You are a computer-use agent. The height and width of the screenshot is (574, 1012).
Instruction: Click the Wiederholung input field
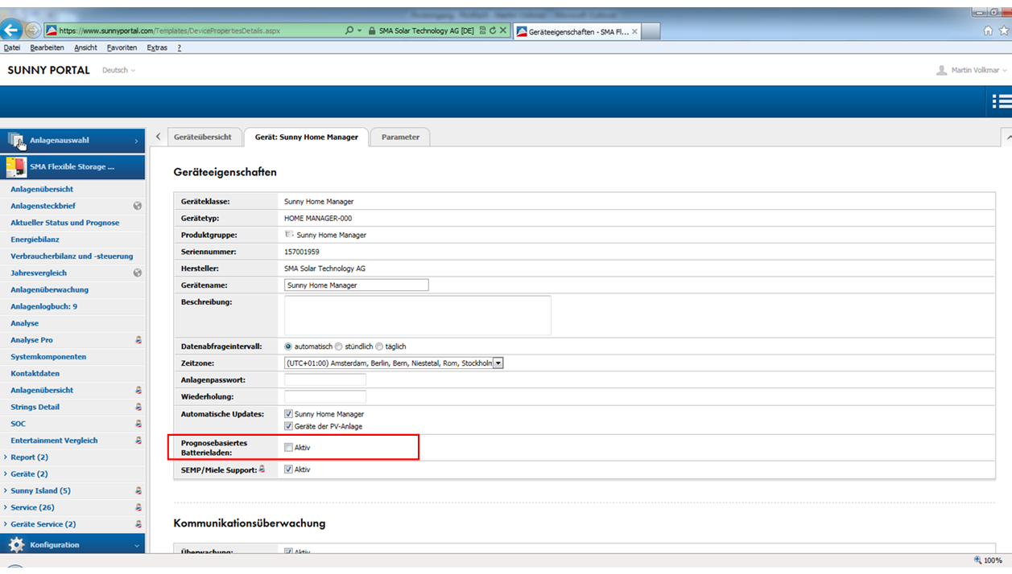[x=325, y=397]
